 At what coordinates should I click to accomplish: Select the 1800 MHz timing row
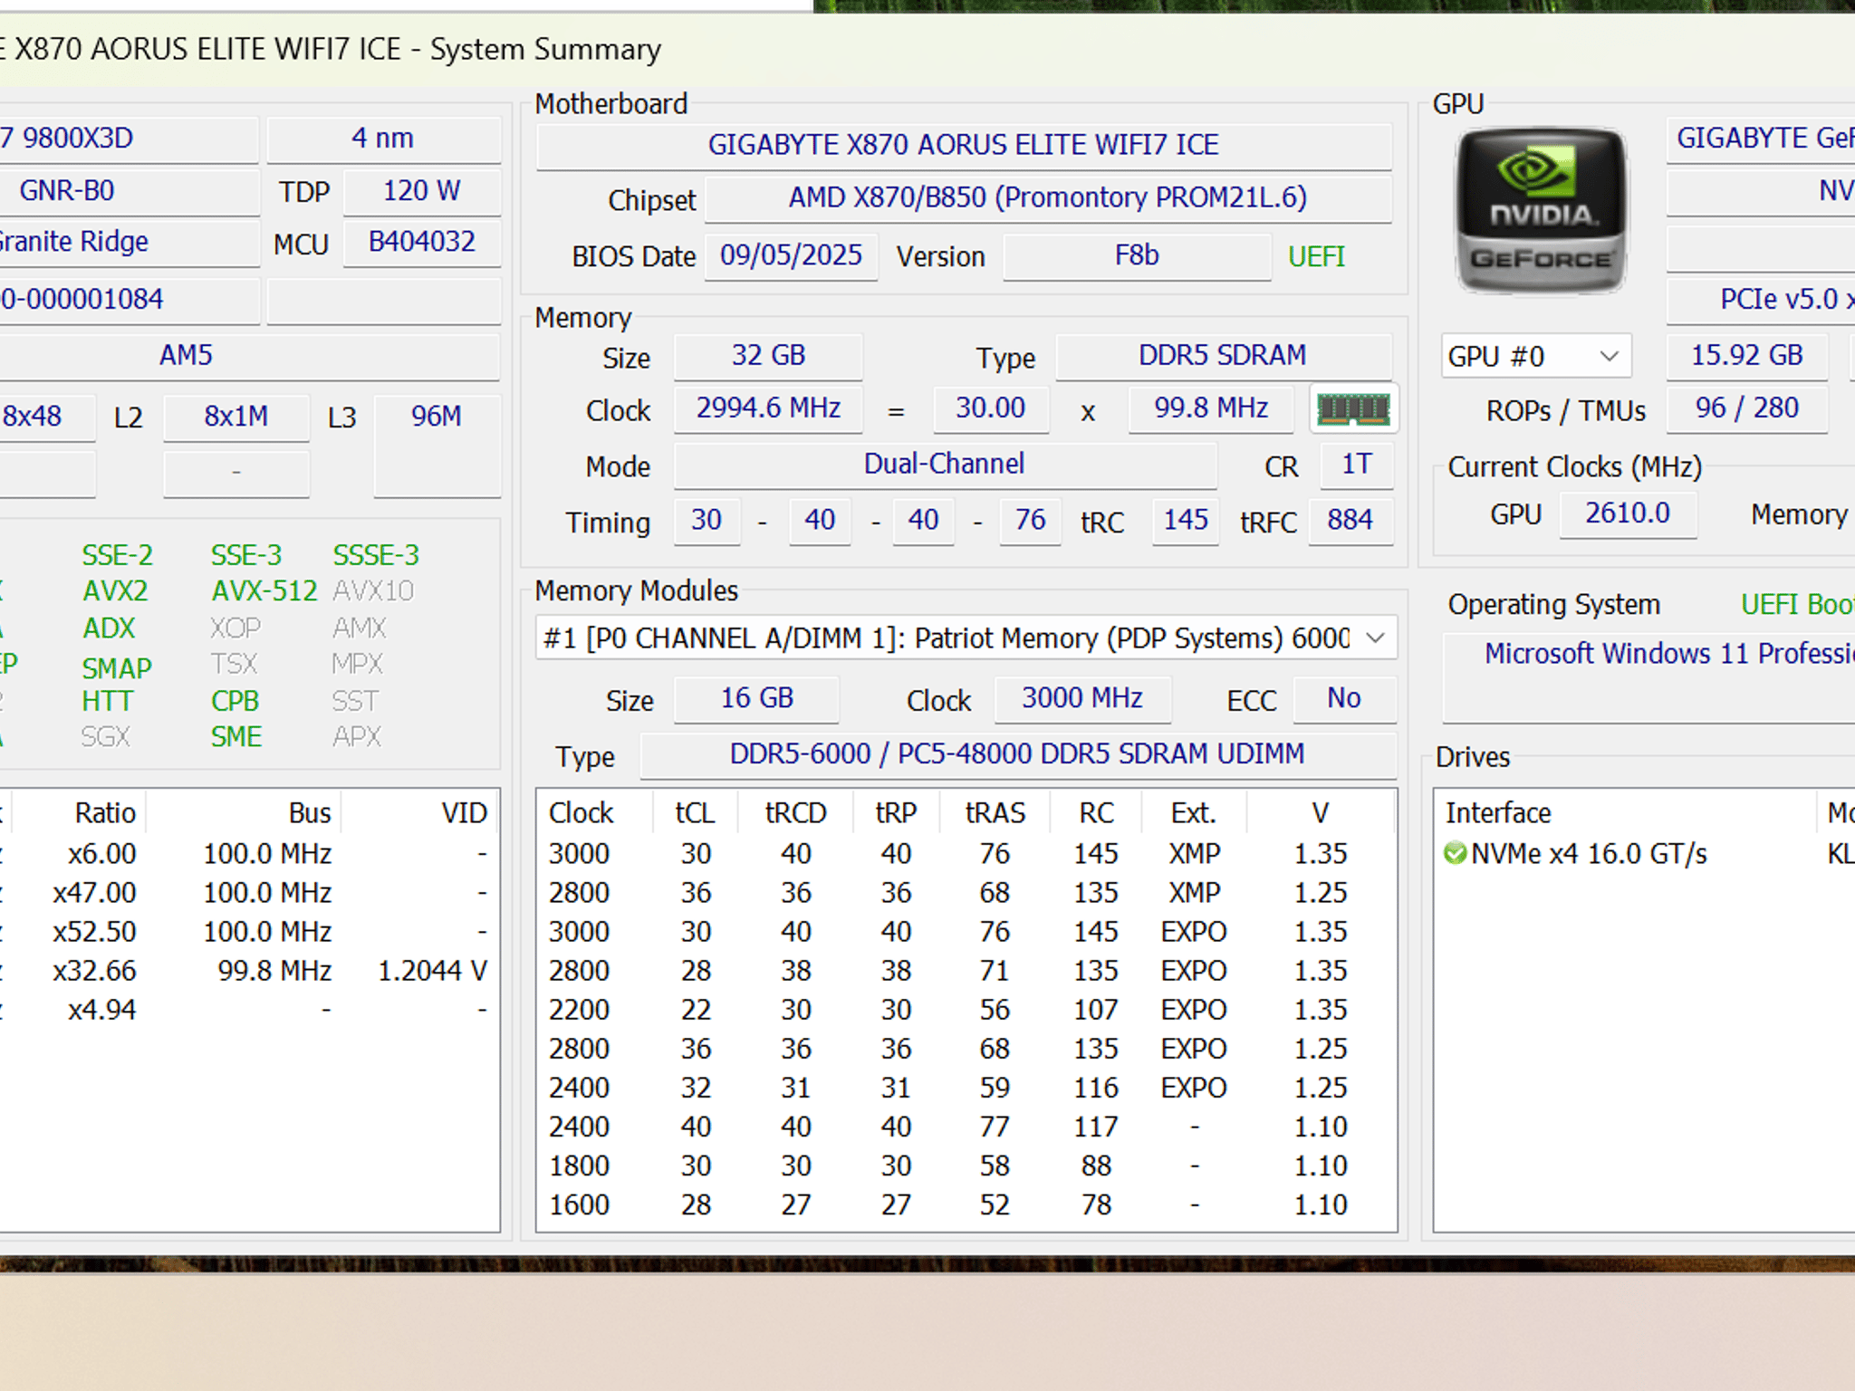pyautogui.click(x=966, y=1166)
